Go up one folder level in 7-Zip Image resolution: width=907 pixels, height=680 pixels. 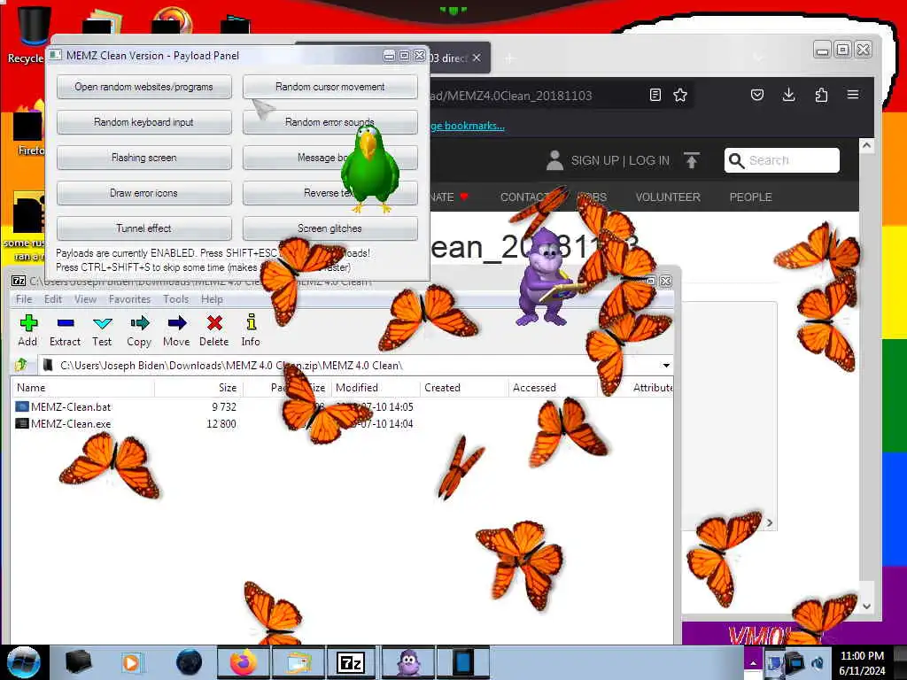21,364
